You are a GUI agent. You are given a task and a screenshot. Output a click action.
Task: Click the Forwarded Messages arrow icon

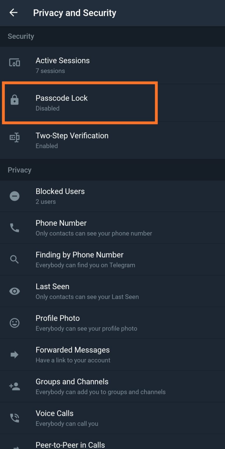(15, 355)
